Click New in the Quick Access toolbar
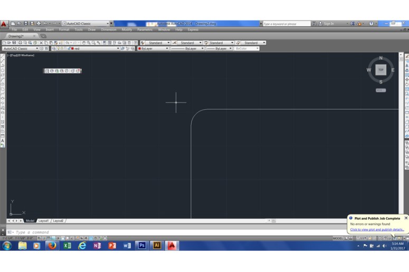This screenshot has width=409, height=272. tap(13, 23)
